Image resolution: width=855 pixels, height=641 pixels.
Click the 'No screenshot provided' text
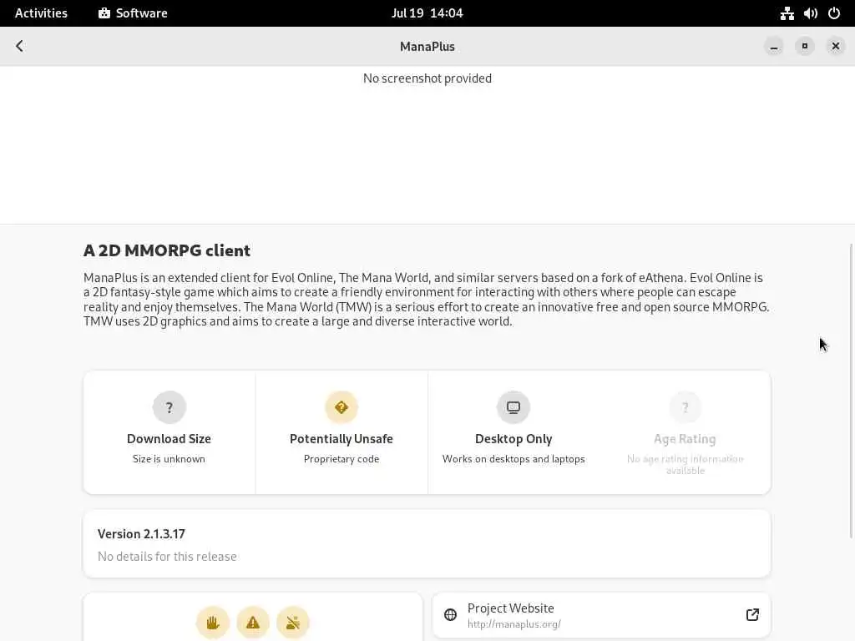pos(427,78)
